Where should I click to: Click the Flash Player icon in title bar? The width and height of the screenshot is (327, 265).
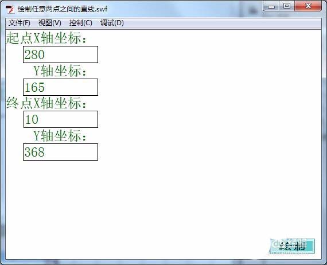[10, 9]
